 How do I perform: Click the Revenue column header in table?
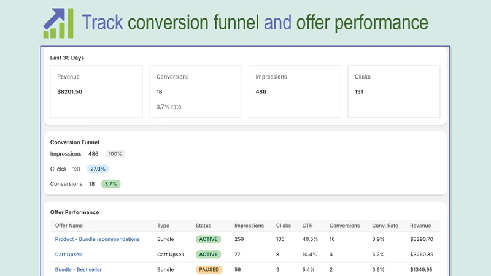pos(420,226)
